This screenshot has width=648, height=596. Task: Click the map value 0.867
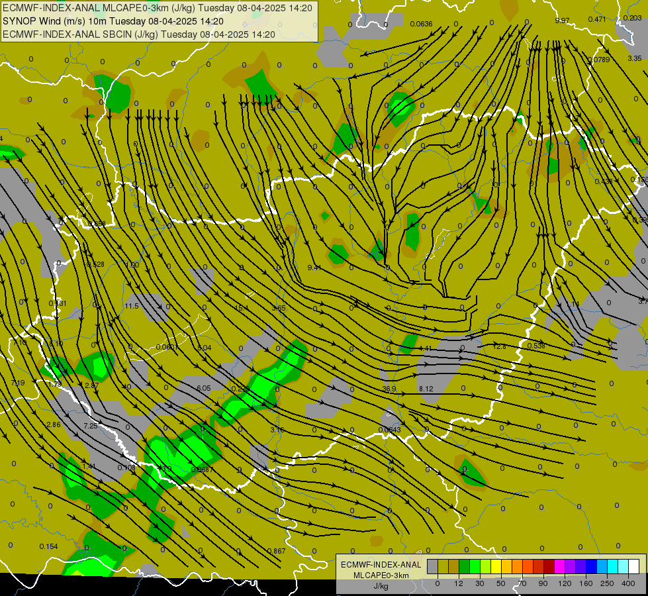(x=276, y=551)
